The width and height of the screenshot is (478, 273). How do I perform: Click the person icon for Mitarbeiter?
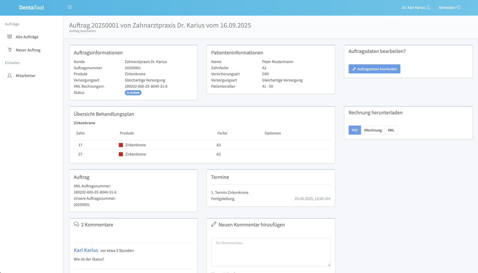[10, 75]
